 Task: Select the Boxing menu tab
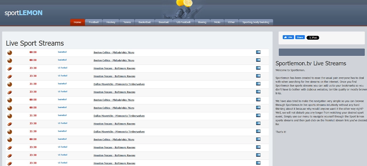(202, 22)
